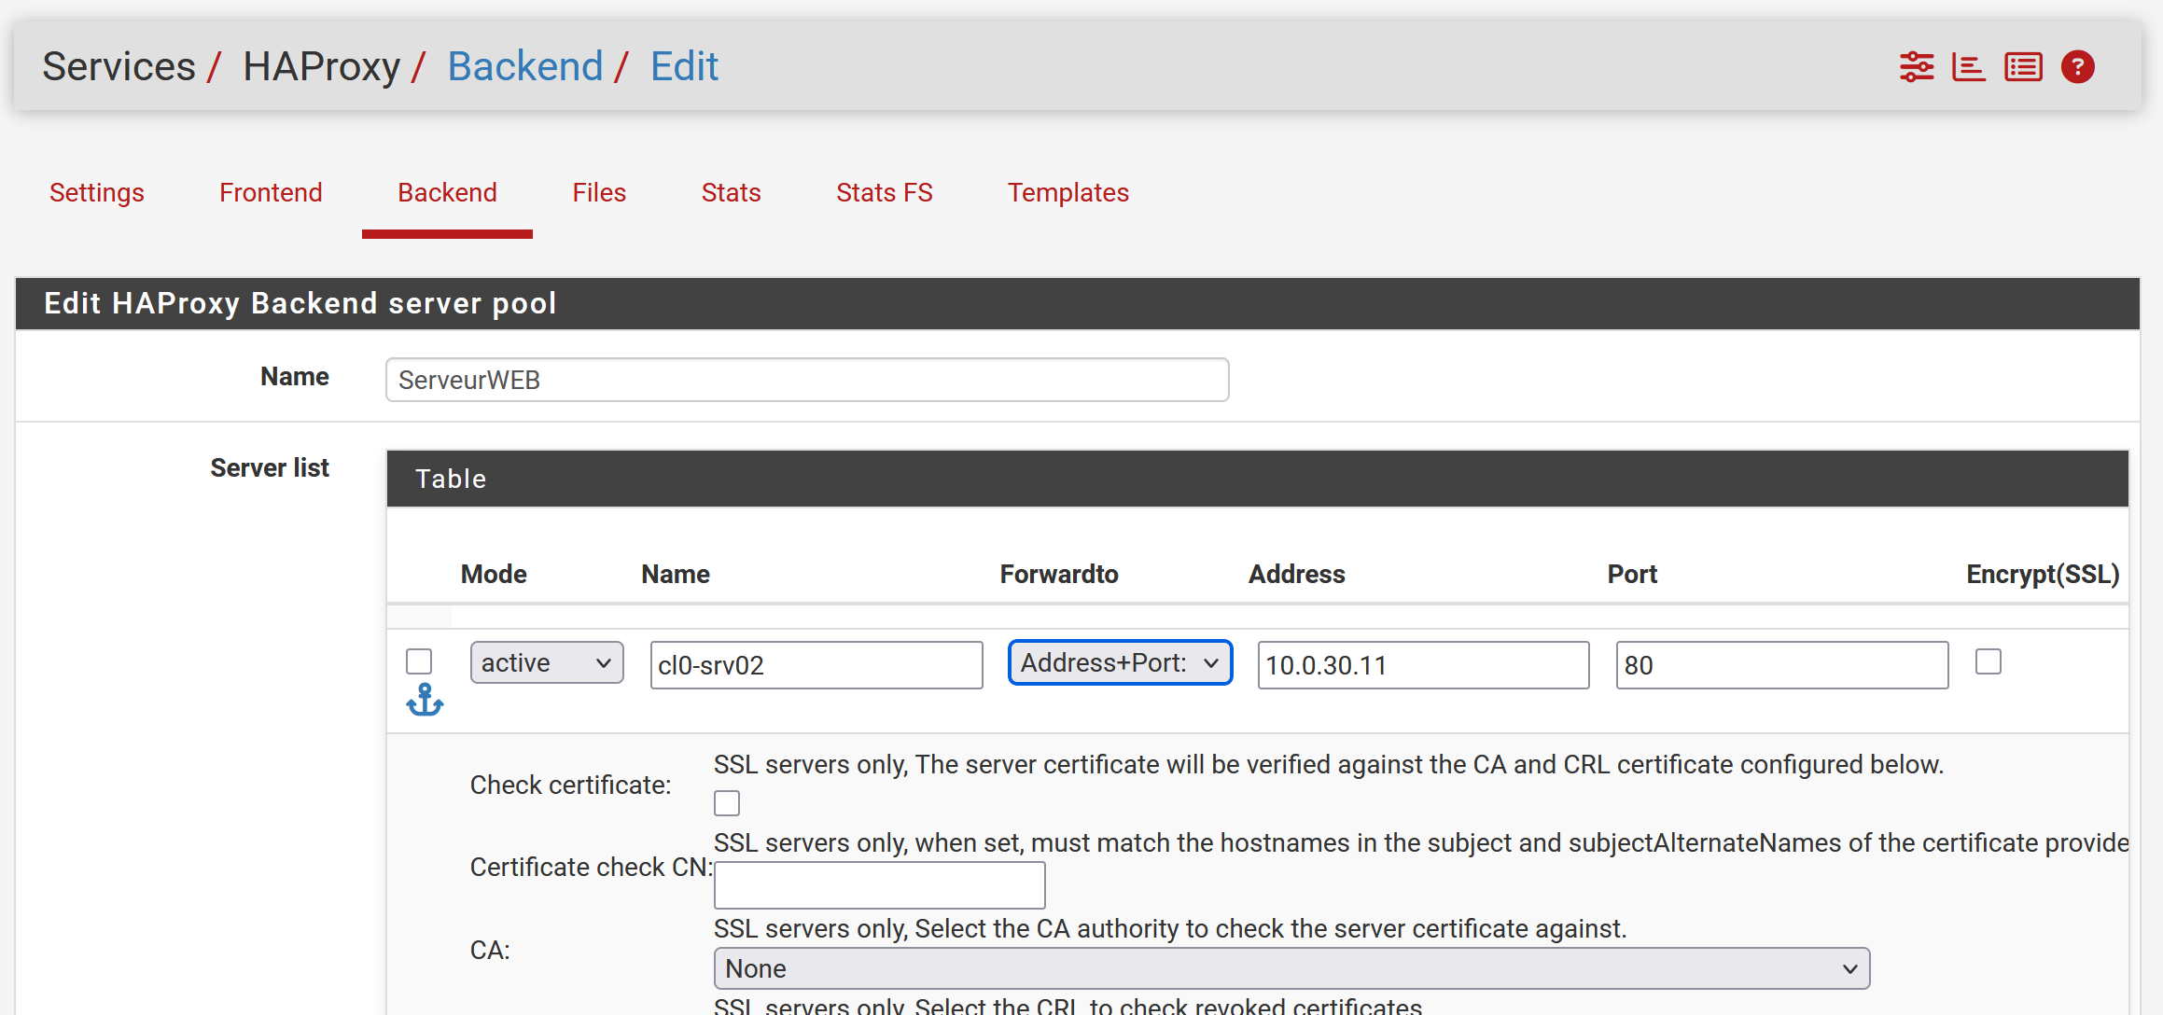Screen dimensions: 2163x1015
Task: Select the Backend tab
Action: point(447,192)
